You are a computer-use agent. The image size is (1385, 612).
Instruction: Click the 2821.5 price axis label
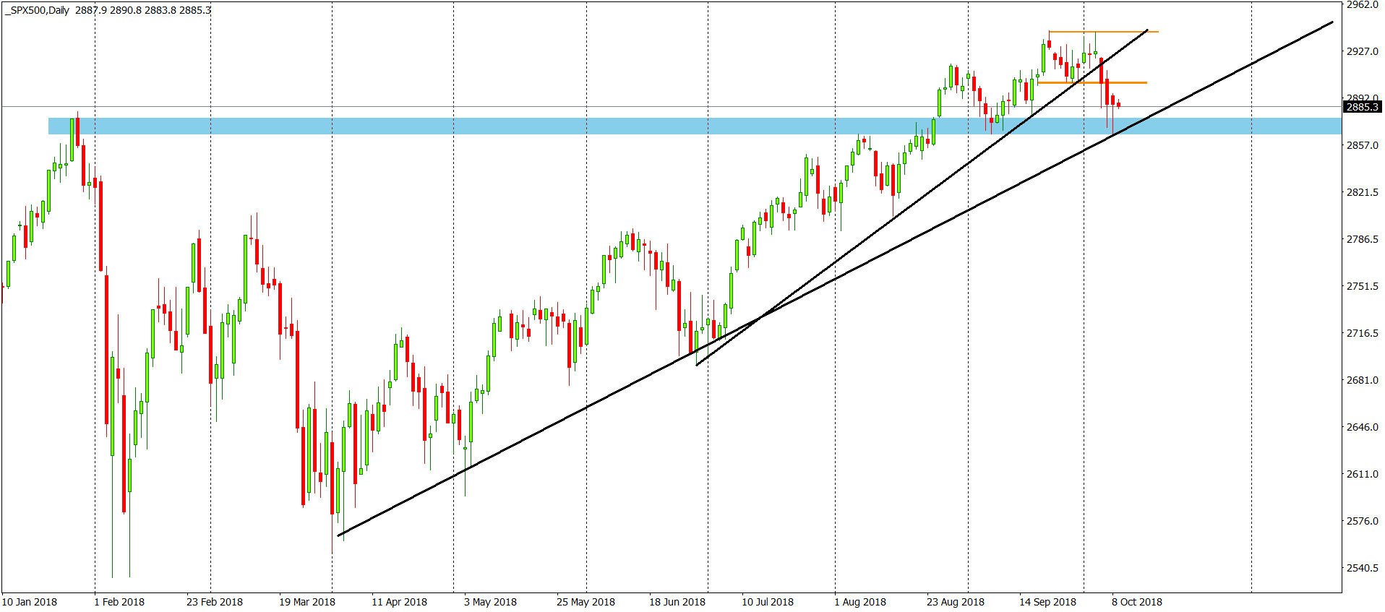click(1363, 192)
